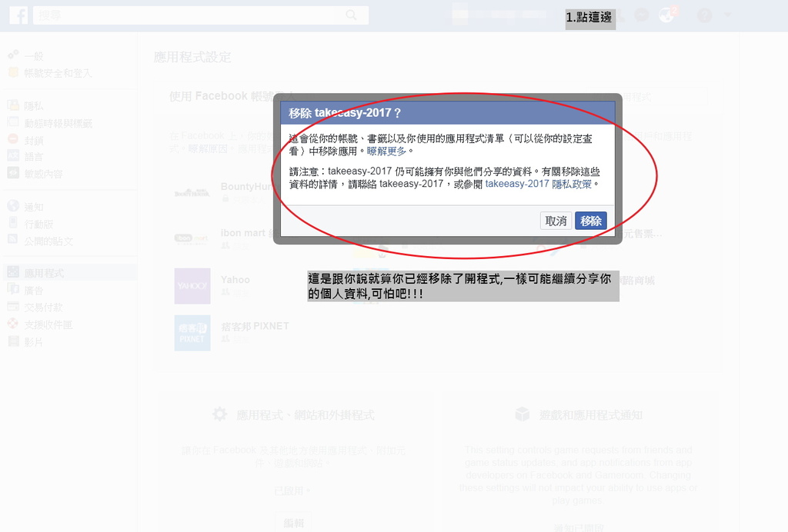Image resolution: width=788 pixels, height=532 pixels.
Task: Click the 封鎖 red block icon
Action: pyautogui.click(x=13, y=139)
